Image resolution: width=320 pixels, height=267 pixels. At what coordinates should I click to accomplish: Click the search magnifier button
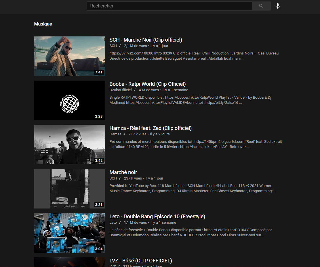(261, 6)
